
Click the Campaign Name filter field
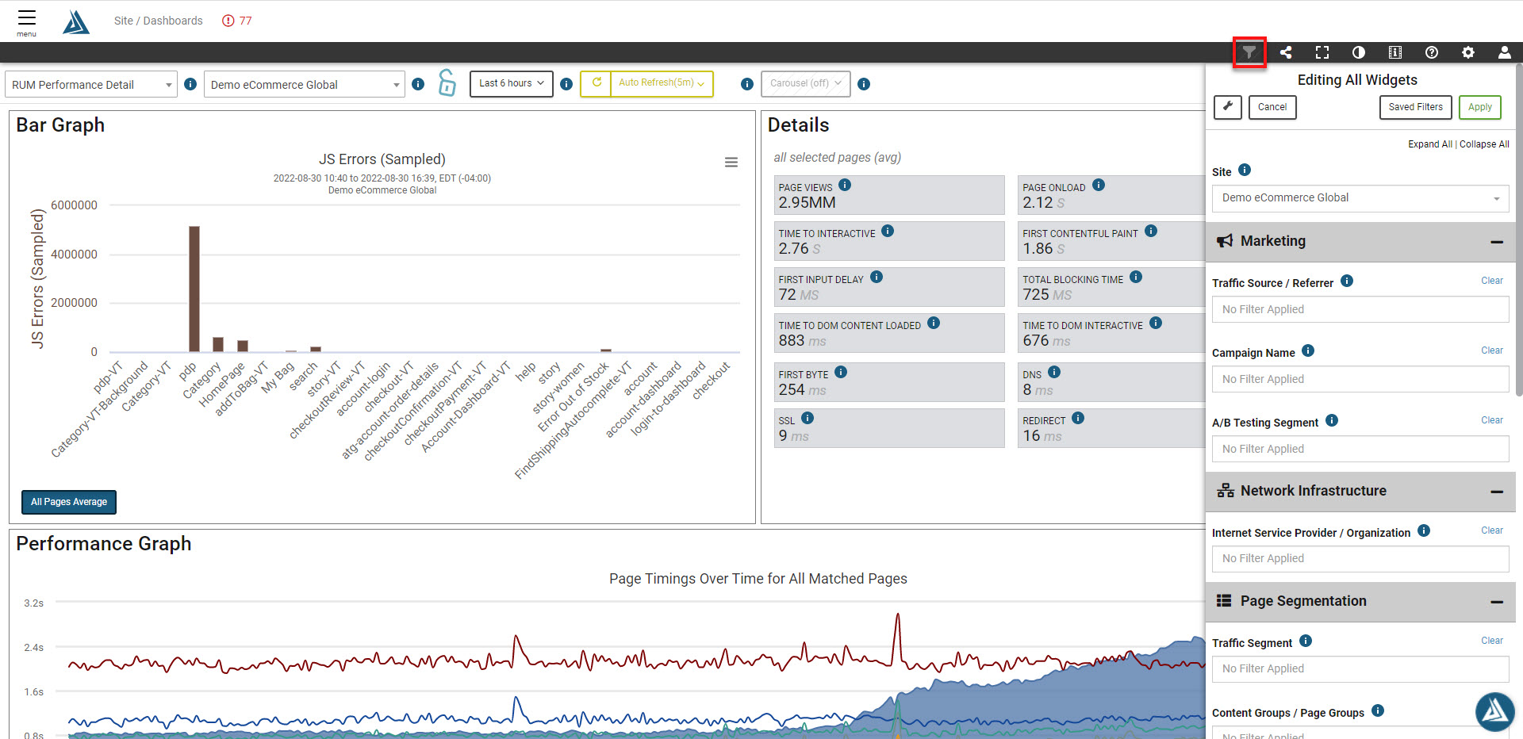[x=1360, y=379]
